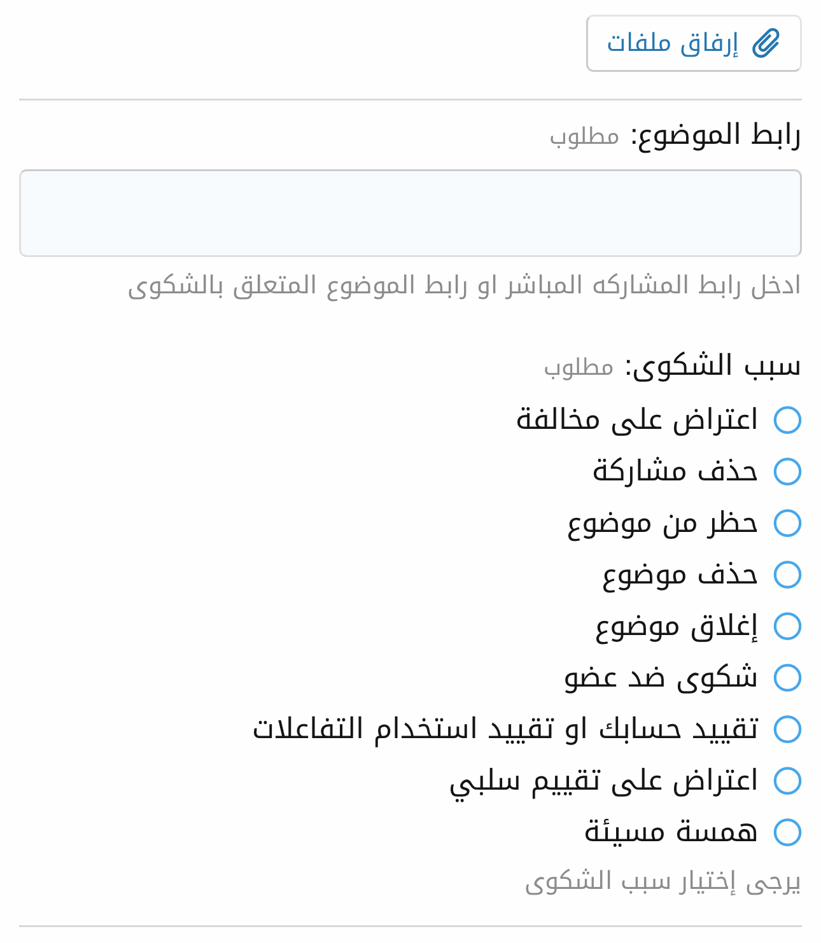Click the helper text below the link field
The image size is (821, 943).
(463, 286)
